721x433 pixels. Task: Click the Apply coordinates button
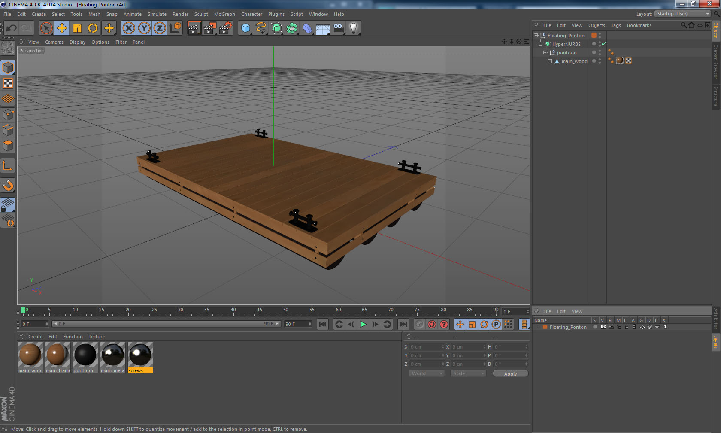[x=510, y=374]
